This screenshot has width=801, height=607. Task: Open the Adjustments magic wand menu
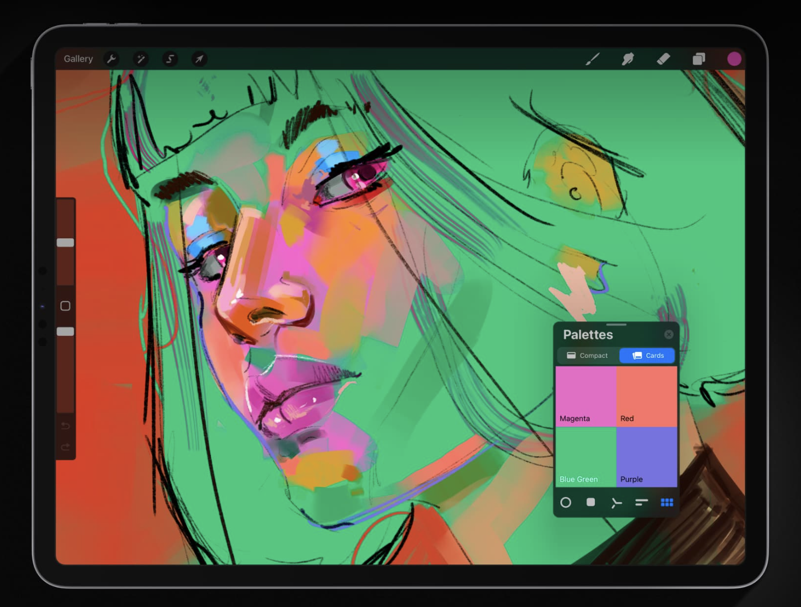141,59
